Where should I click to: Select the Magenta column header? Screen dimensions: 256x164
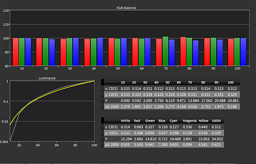[189, 121]
